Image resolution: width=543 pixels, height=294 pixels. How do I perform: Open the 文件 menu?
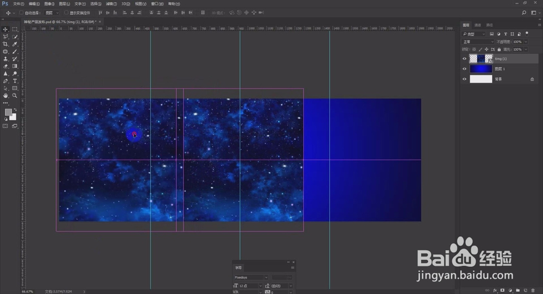(18, 4)
